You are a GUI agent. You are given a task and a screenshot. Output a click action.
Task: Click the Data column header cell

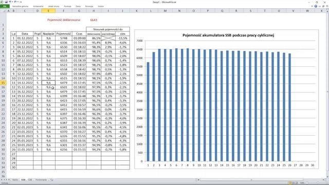(x=25, y=34)
